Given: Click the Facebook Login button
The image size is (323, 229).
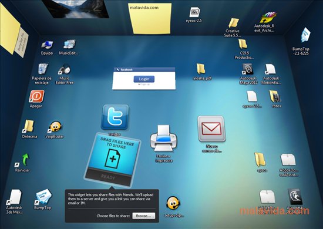Looking at the screenshot, I should point(144,79).
